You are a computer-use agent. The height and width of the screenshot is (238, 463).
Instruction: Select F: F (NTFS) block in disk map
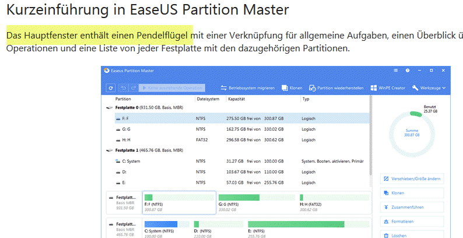coord(179,203)
